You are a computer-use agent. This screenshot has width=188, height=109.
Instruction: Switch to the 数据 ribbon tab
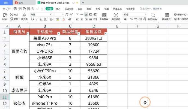coord(89,9)
